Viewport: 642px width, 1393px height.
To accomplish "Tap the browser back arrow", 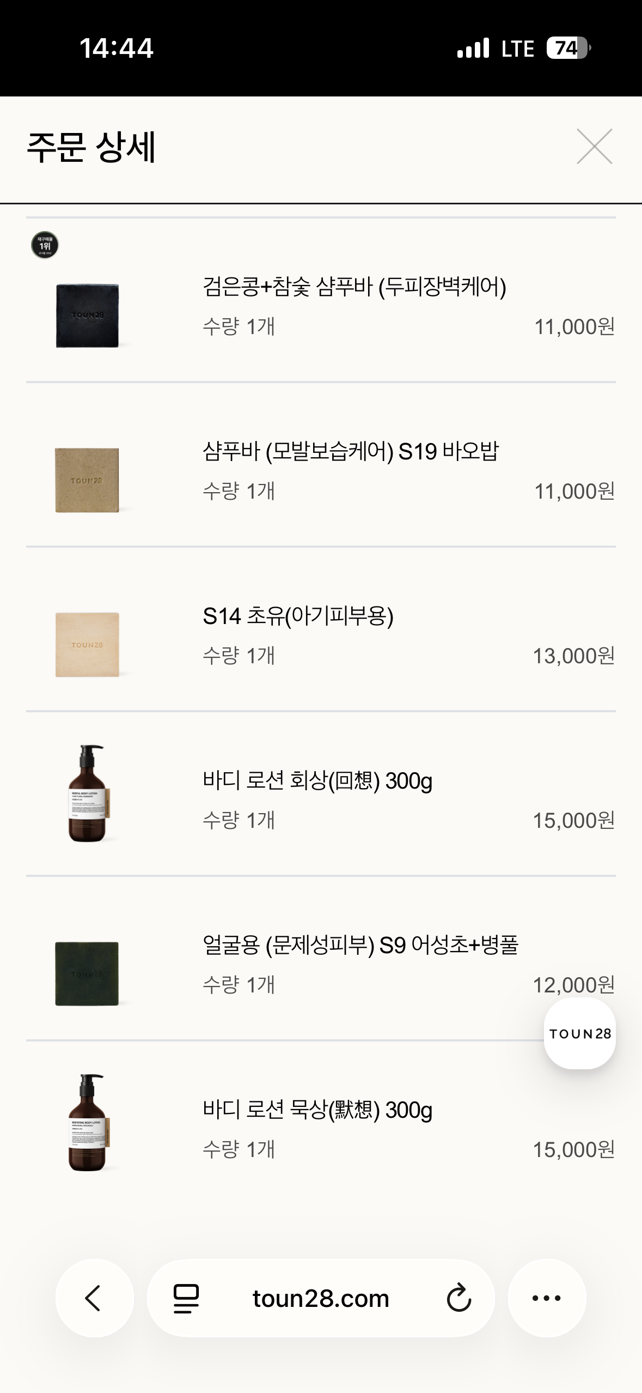I will 94,1298.
